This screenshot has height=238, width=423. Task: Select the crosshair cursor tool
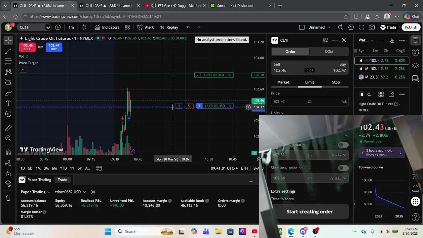point(9,40)
